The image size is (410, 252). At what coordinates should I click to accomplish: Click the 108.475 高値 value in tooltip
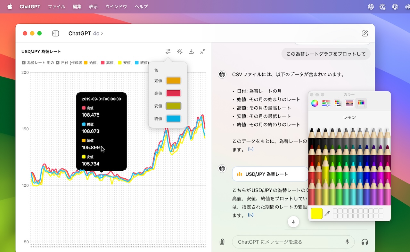(91, 115)
